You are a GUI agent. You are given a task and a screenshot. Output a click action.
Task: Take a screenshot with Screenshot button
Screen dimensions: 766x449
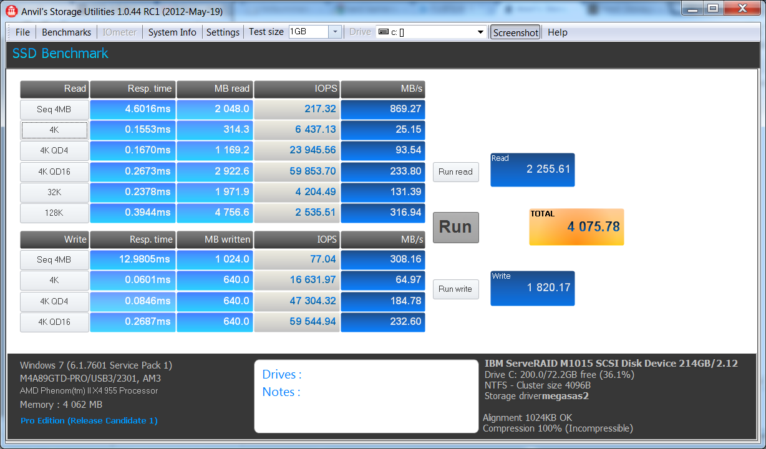[x=516, y=32]
